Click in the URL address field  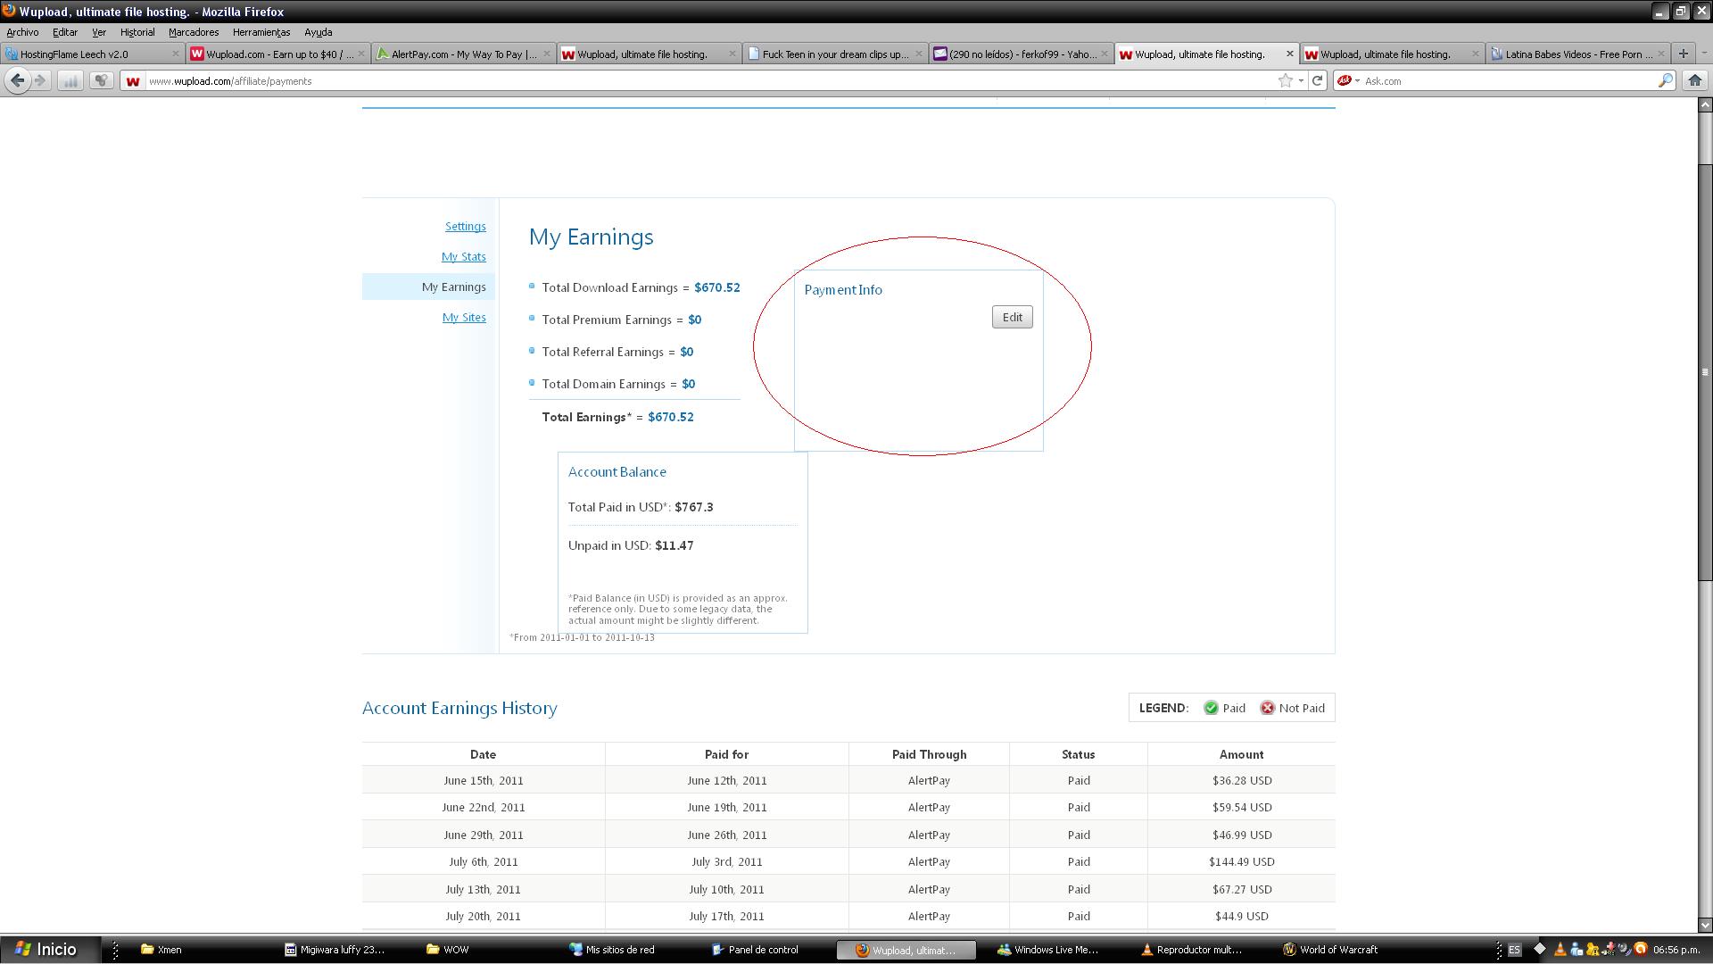709,81
